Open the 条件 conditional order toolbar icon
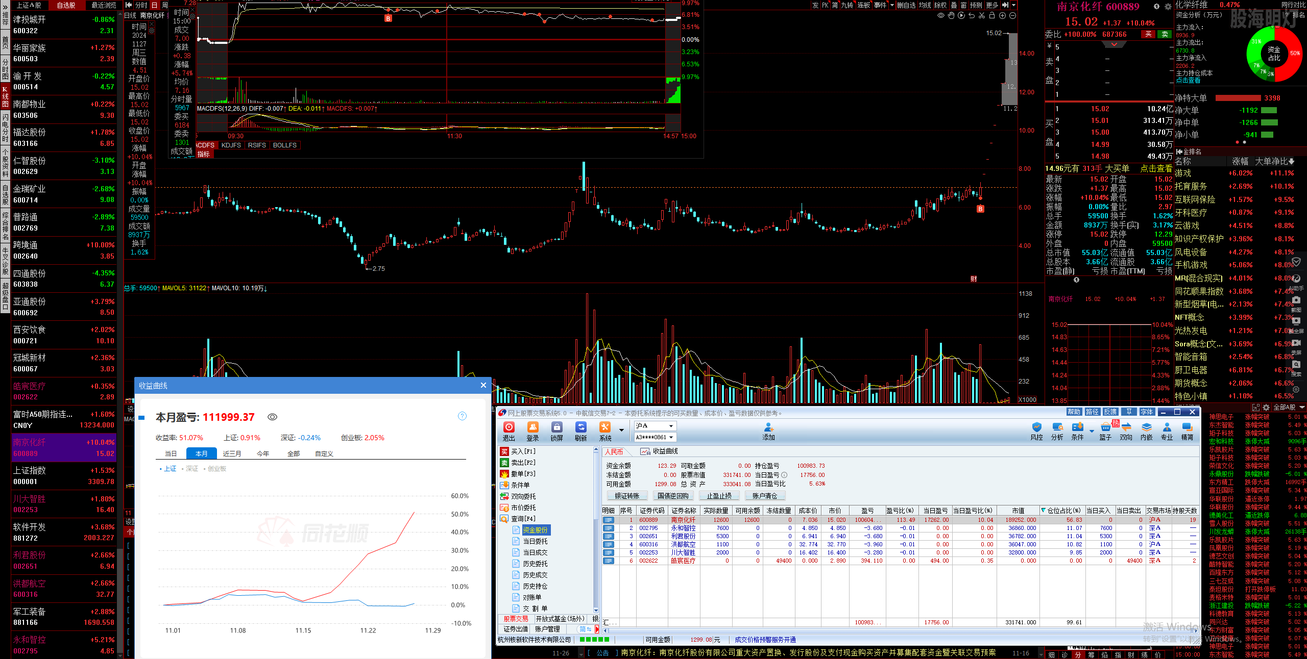This screenshot has height=659, width=1307. click(x=1077, y=431)
